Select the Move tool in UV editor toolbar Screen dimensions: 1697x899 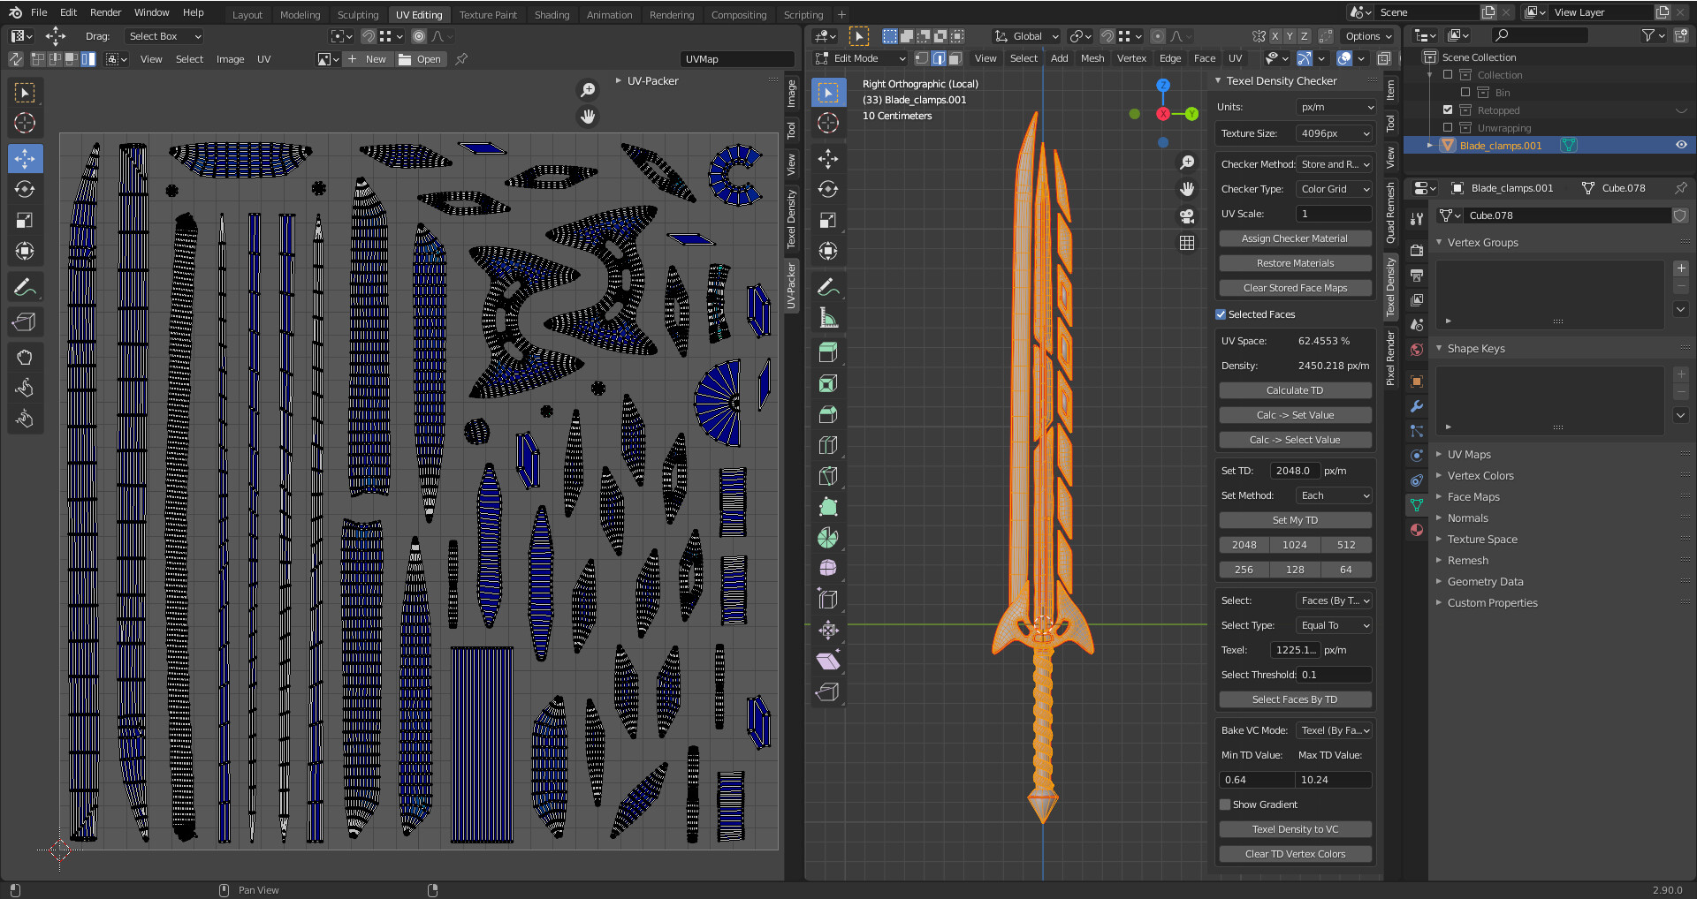(25, 159)
